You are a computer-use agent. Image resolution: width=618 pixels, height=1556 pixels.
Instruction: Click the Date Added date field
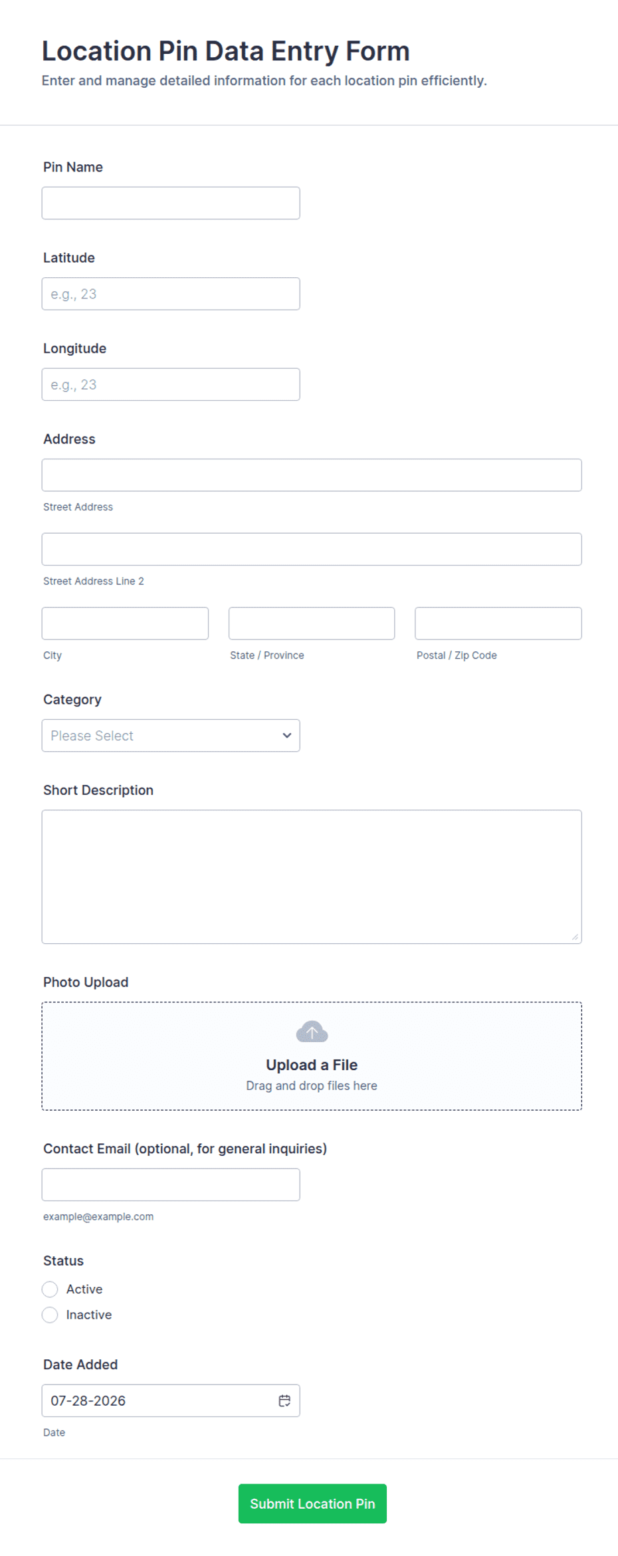(x=171, y=1400)
